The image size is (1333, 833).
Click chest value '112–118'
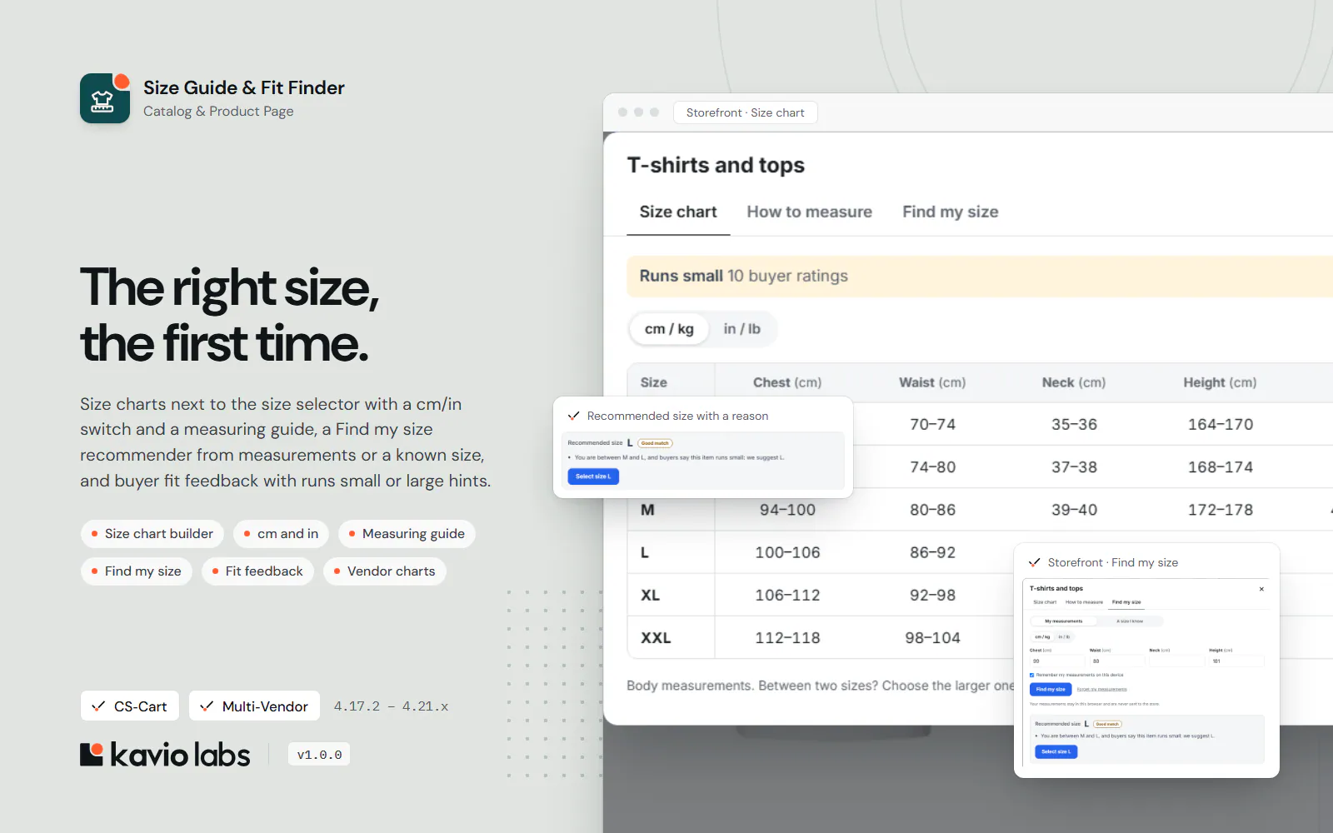(x=787, y=638)
